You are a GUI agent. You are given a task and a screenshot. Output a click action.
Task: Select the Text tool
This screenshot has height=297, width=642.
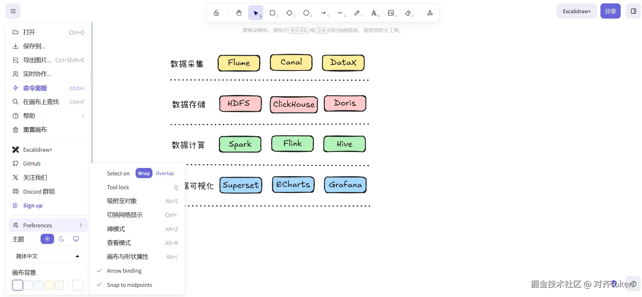pos(374,13)
